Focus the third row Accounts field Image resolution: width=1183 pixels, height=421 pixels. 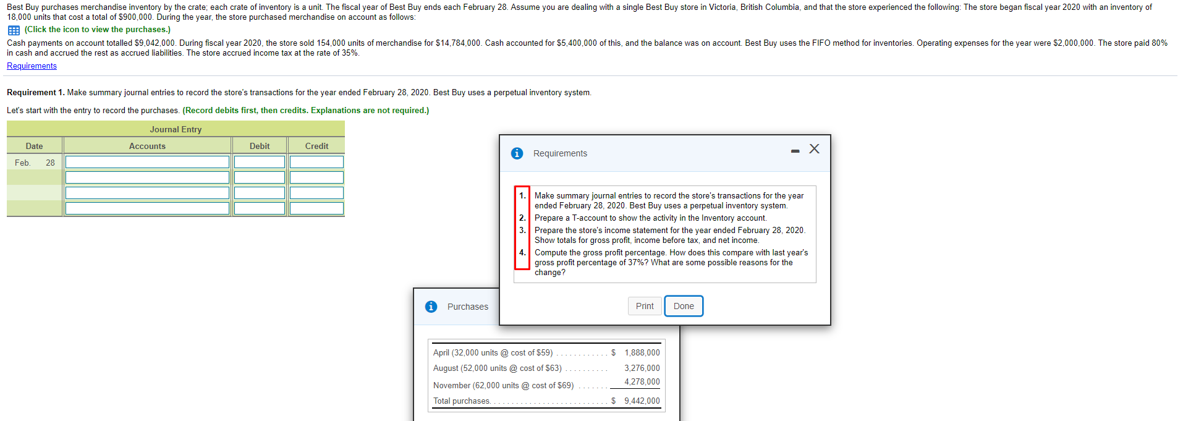[x=147, y=193]
